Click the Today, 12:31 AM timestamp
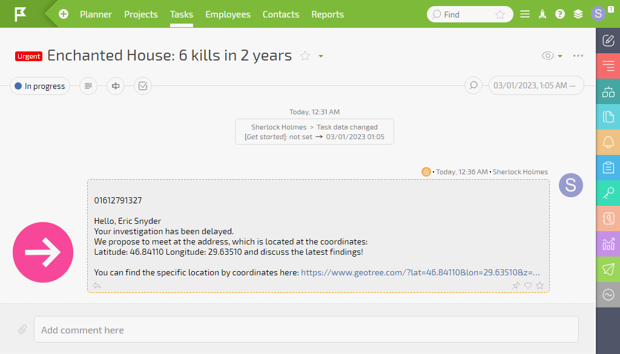 (x=314, y=112)
